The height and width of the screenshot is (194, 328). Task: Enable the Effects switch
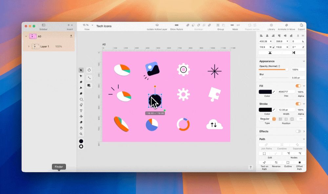[x=298, y=131]
